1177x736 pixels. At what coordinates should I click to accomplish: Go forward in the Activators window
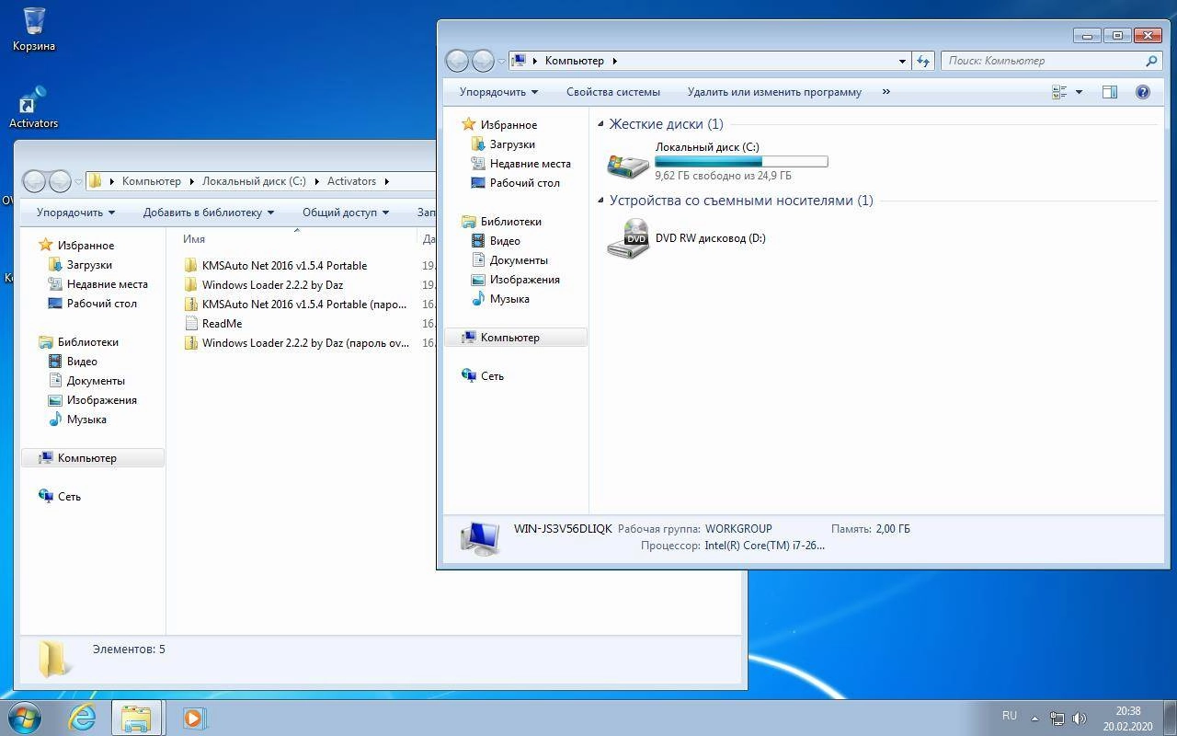60,181
